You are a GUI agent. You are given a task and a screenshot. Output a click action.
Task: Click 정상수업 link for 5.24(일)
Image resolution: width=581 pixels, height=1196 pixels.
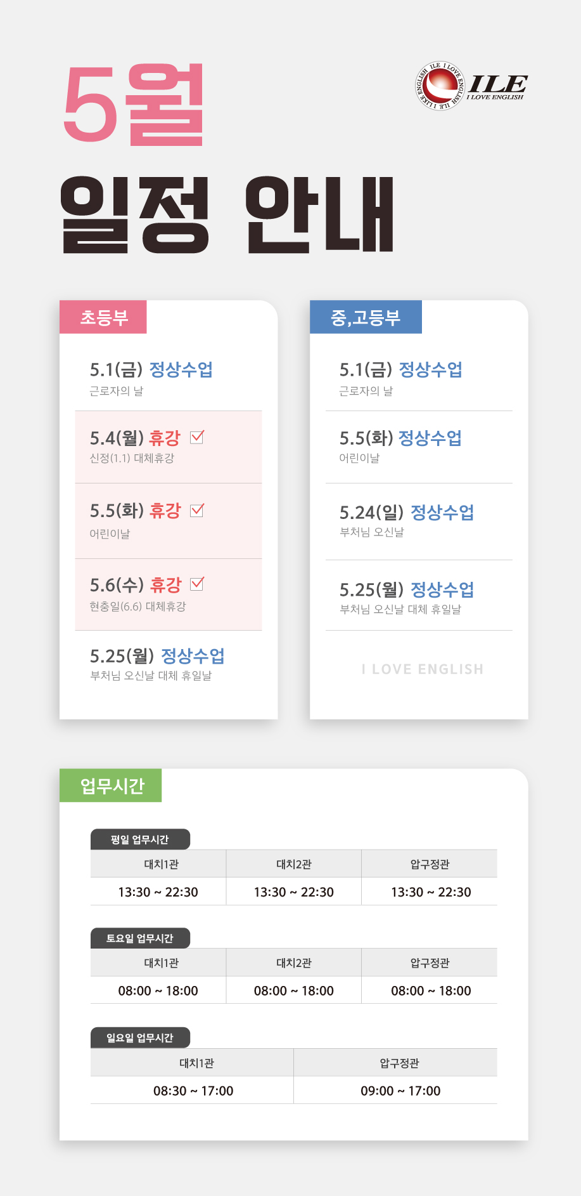pyautogui.click(x=442, y=512)
